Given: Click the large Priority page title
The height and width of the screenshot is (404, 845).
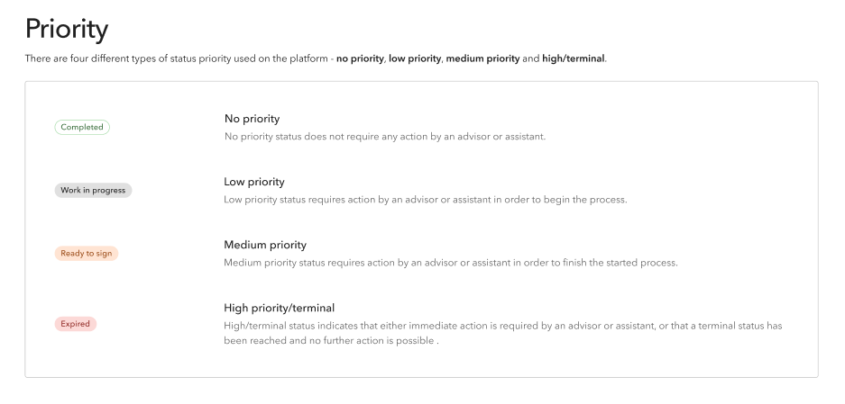Looking at the screenshot, I should (67, 29).
